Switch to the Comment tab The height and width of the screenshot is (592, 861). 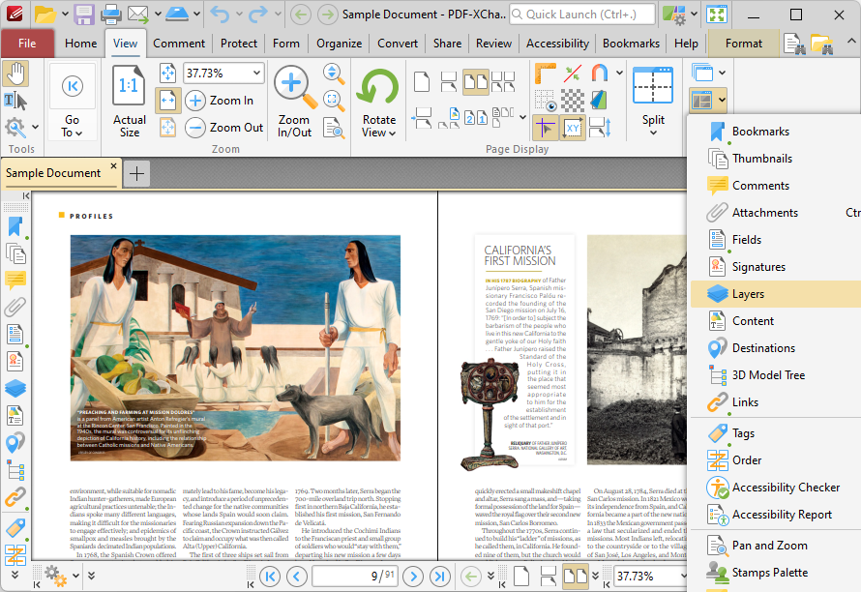178,44
